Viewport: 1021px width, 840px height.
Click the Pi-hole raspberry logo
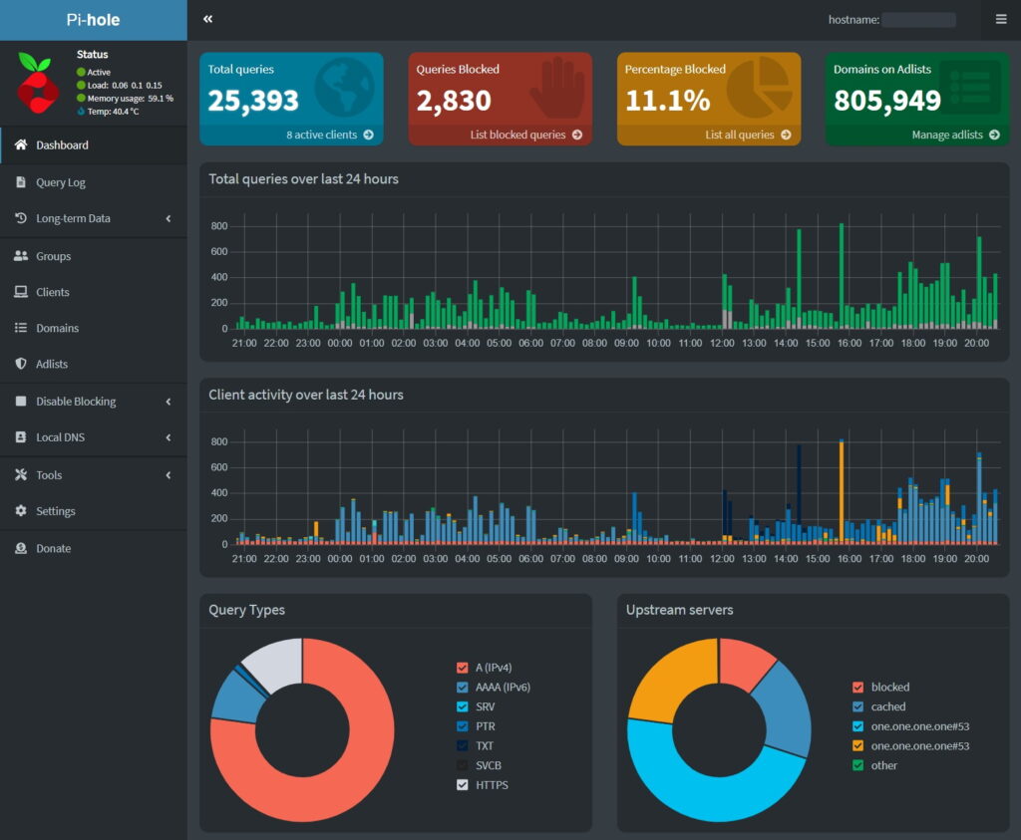click(38, 80)
